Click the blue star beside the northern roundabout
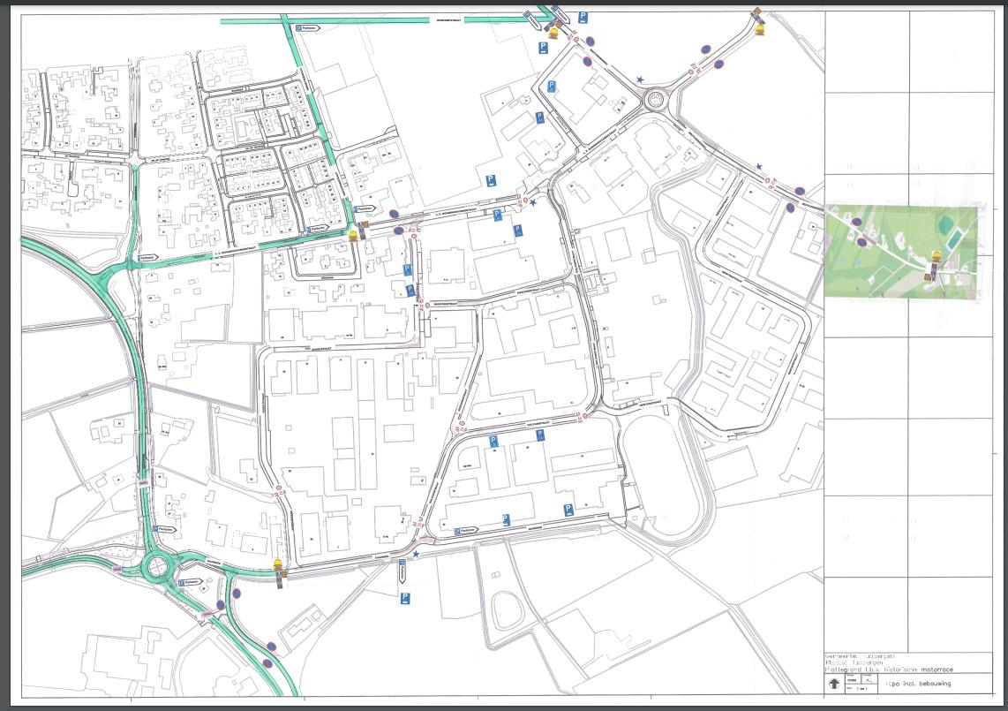This screenshot has width=1008, height=711. 640,80
